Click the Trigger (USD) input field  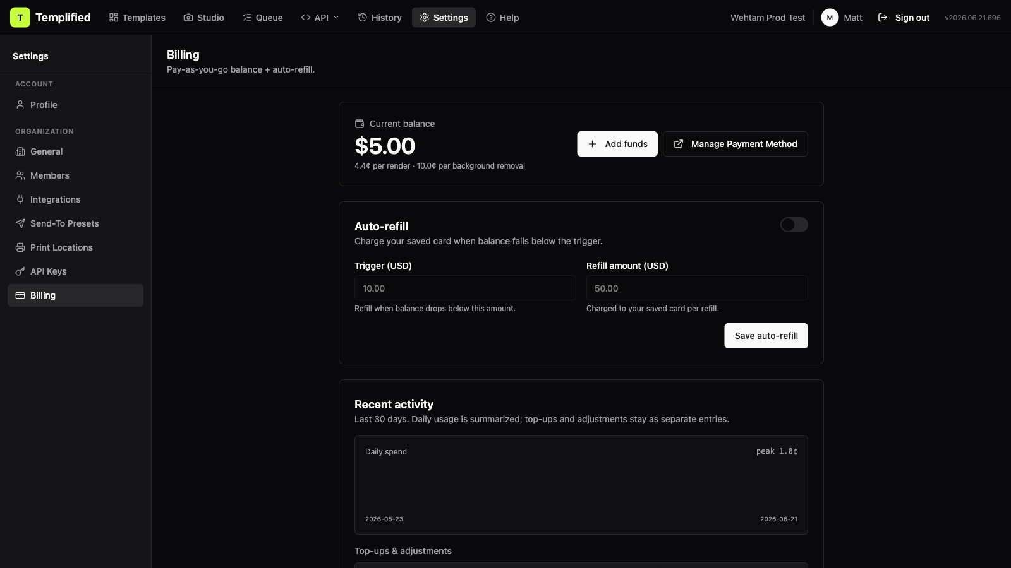tap(465, 288)
